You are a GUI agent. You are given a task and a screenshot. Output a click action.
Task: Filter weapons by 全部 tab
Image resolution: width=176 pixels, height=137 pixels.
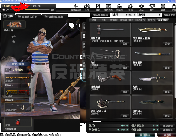tap(94, 20)
